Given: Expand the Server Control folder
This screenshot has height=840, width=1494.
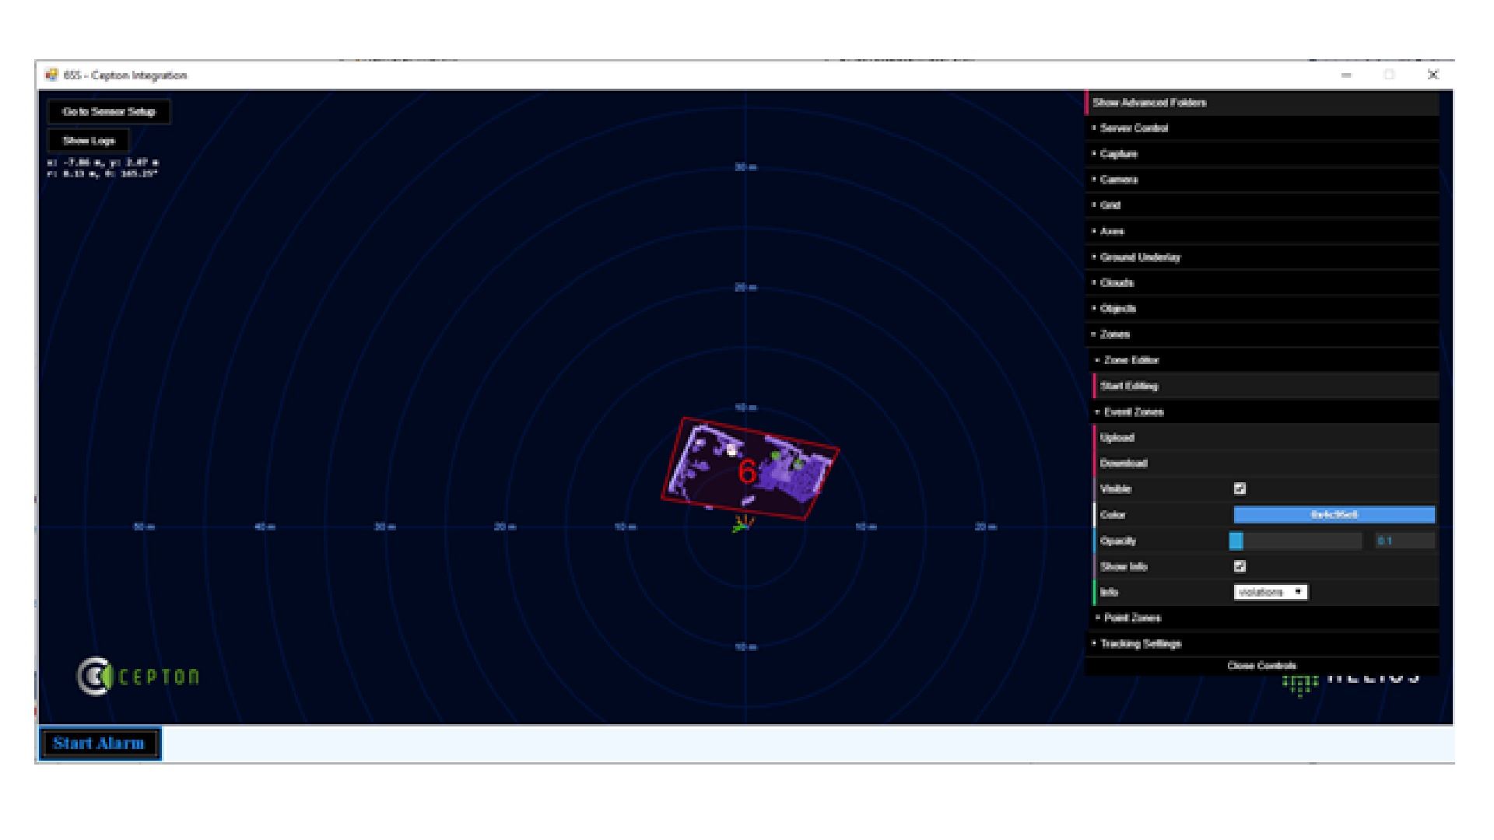Looking at the screenshot, I should coord(1262,128).
